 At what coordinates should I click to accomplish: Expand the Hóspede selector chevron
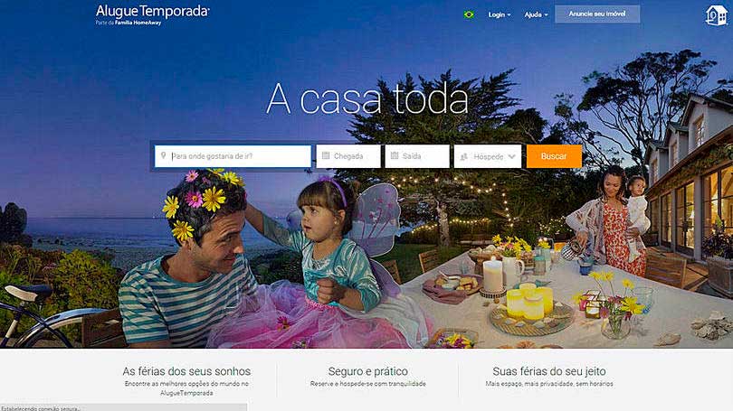click(x=512, y=157)
